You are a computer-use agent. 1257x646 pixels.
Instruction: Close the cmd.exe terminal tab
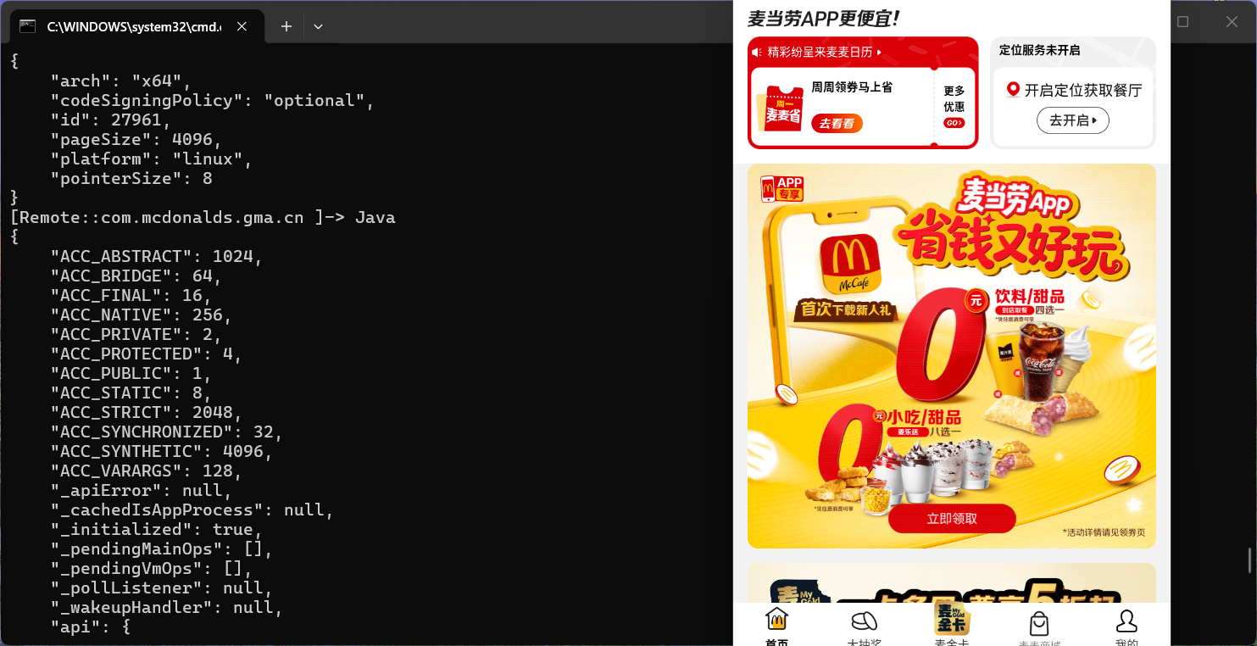[242, 26]
